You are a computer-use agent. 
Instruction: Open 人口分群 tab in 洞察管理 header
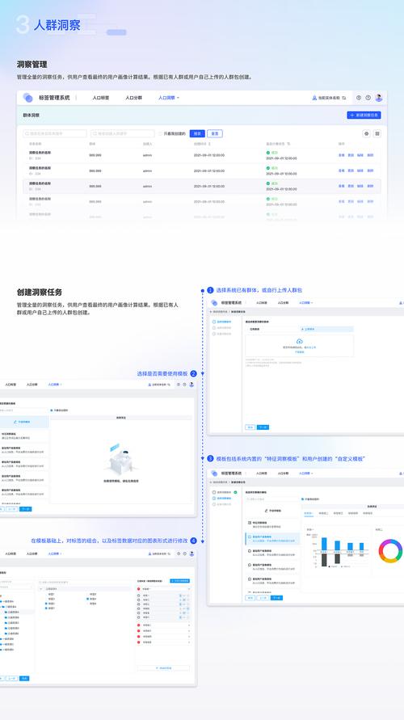point(133,97)
